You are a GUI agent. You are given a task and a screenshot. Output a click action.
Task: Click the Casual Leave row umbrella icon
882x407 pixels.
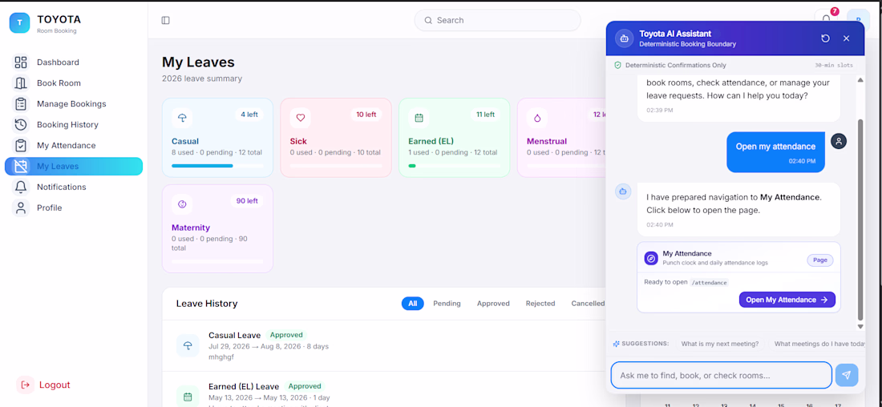pyautogui.click(x=188, y=346)
